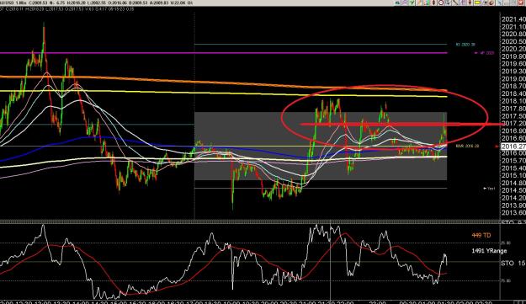Viewport: 526px width, 304px height.
Task: Click the green checkmark toolbar icon
Action: (x=412, y=3)
